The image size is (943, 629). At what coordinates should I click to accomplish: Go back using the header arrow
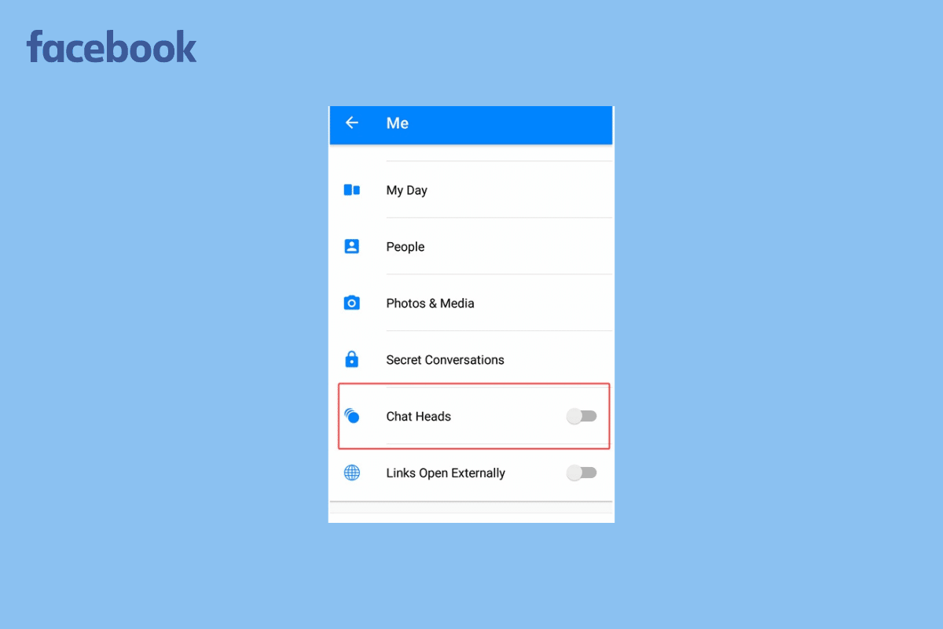tap(352, 123)
